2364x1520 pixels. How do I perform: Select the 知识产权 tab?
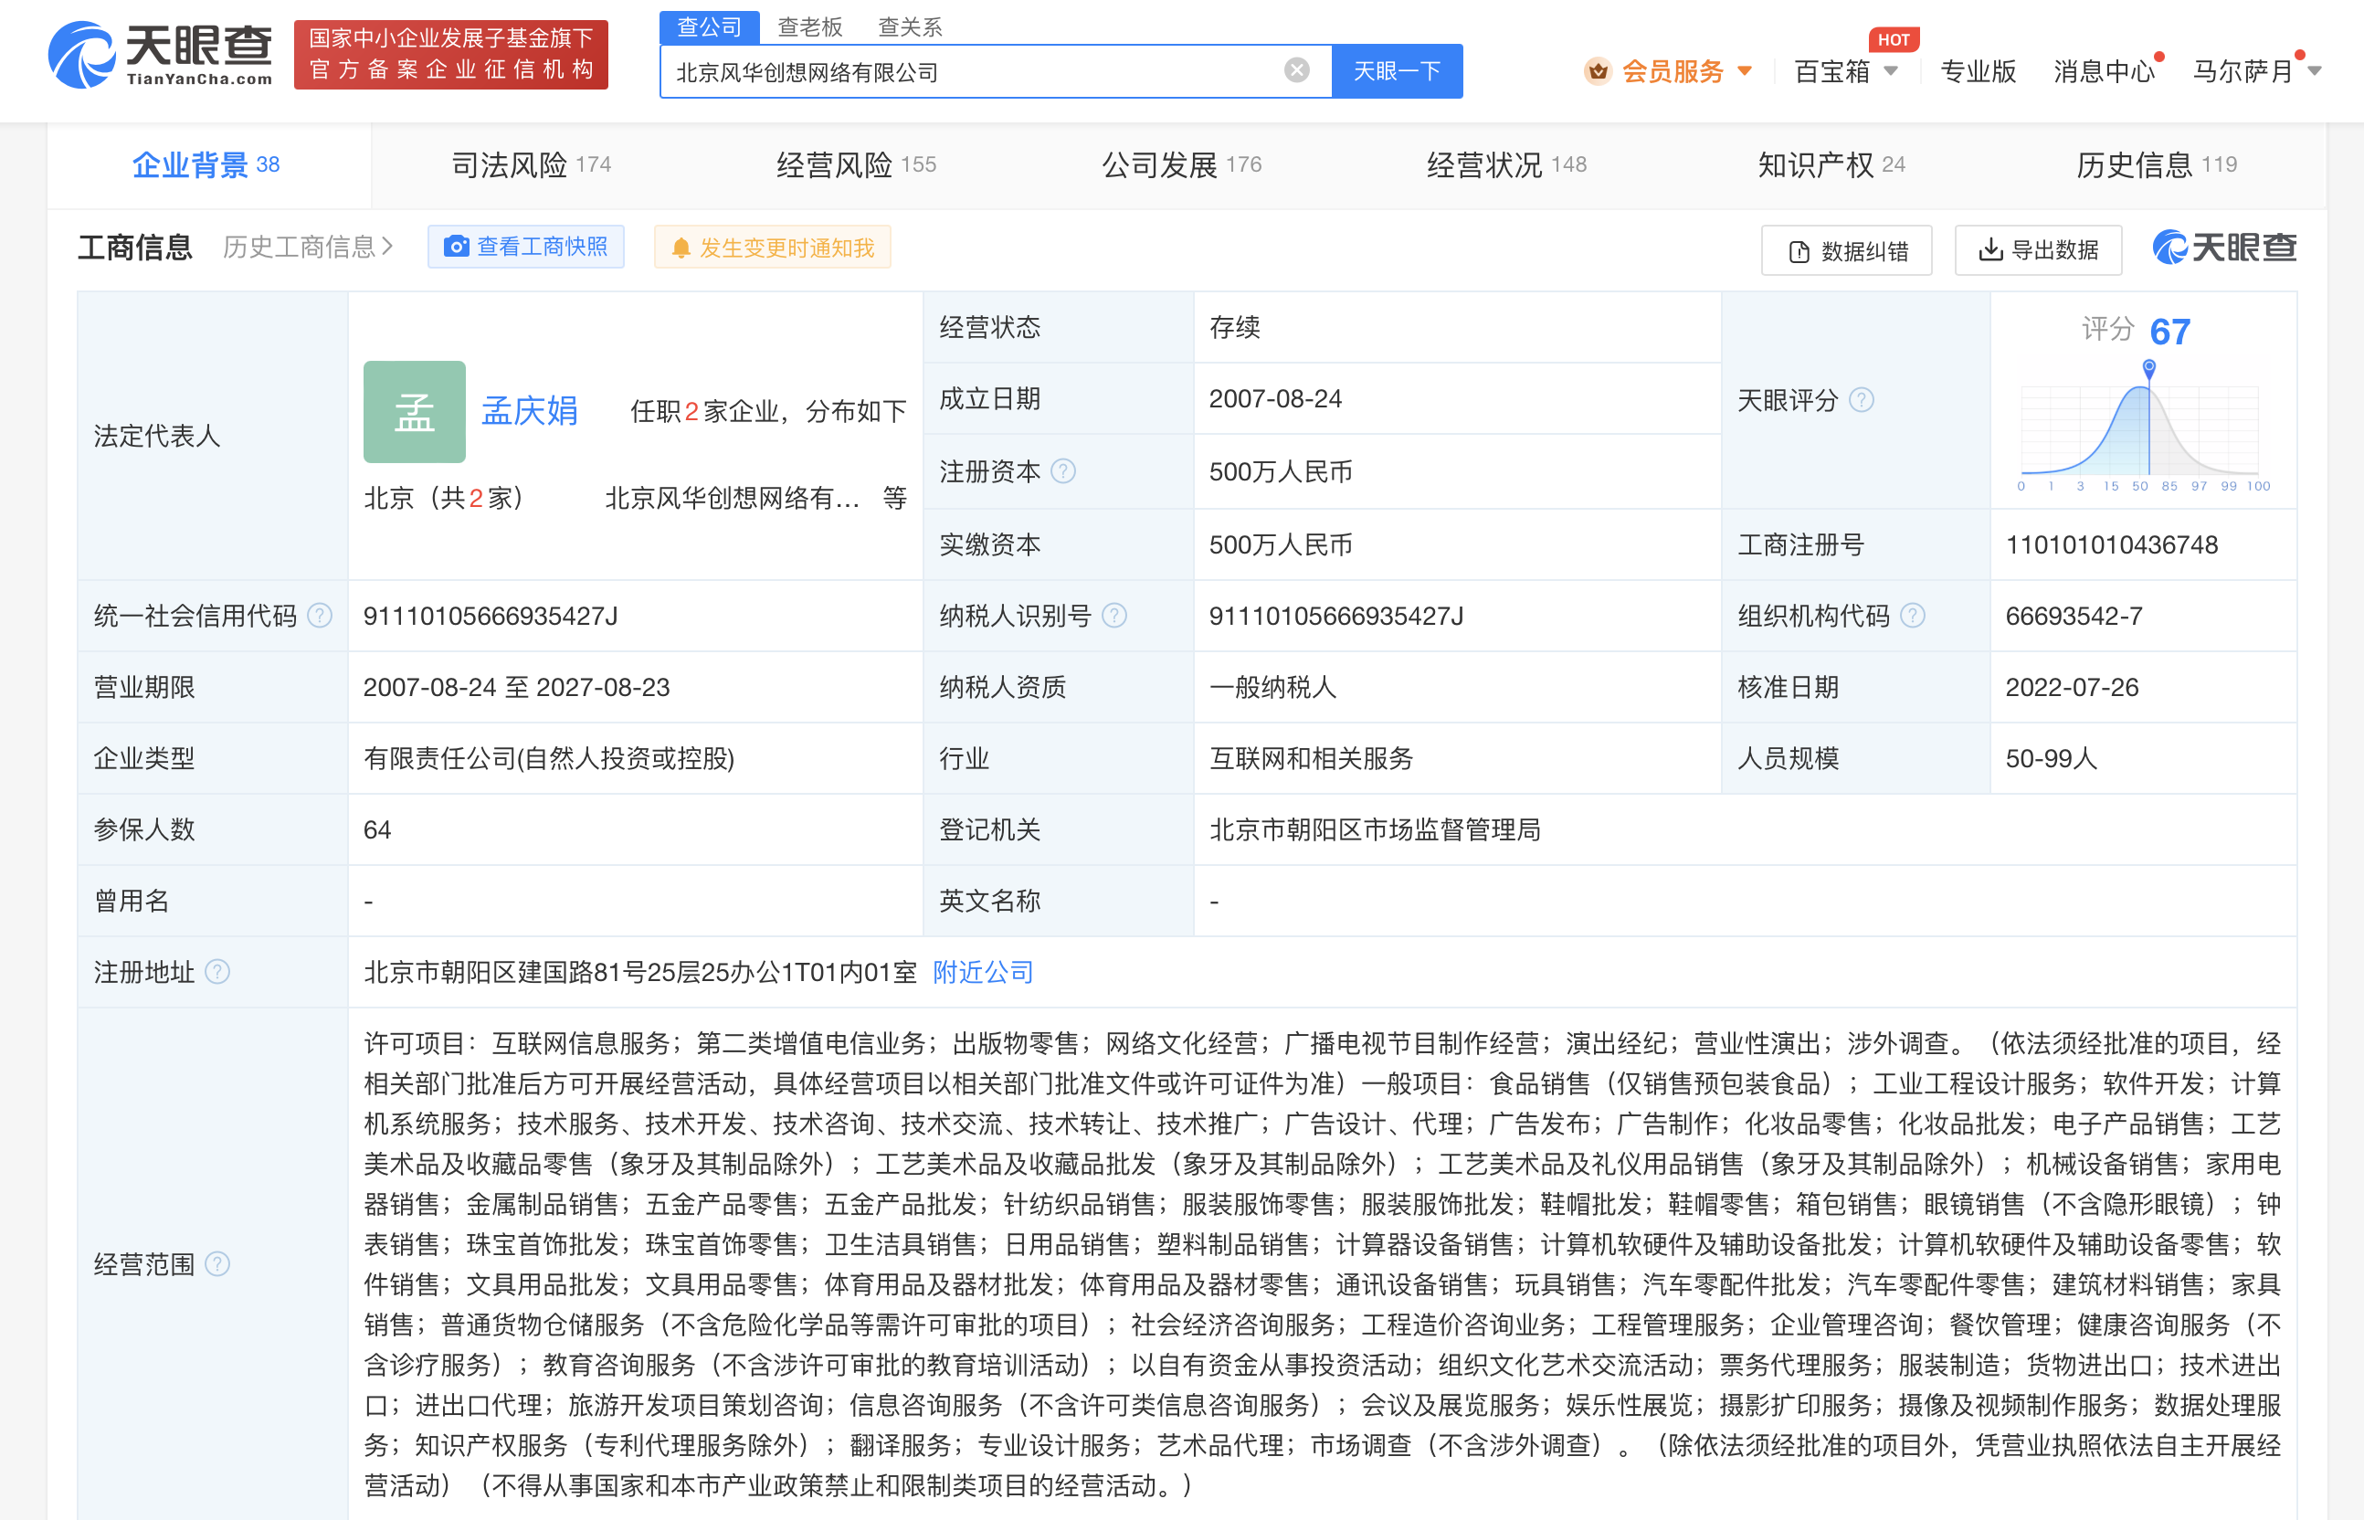[x=1831, y=164]
